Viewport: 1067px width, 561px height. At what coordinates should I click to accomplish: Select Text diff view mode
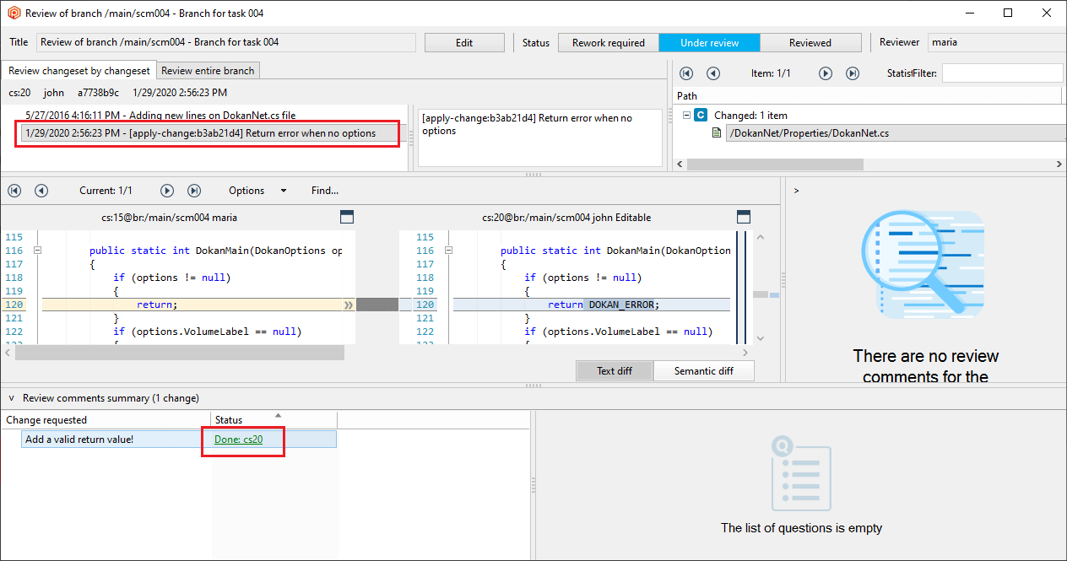(615, 371)
